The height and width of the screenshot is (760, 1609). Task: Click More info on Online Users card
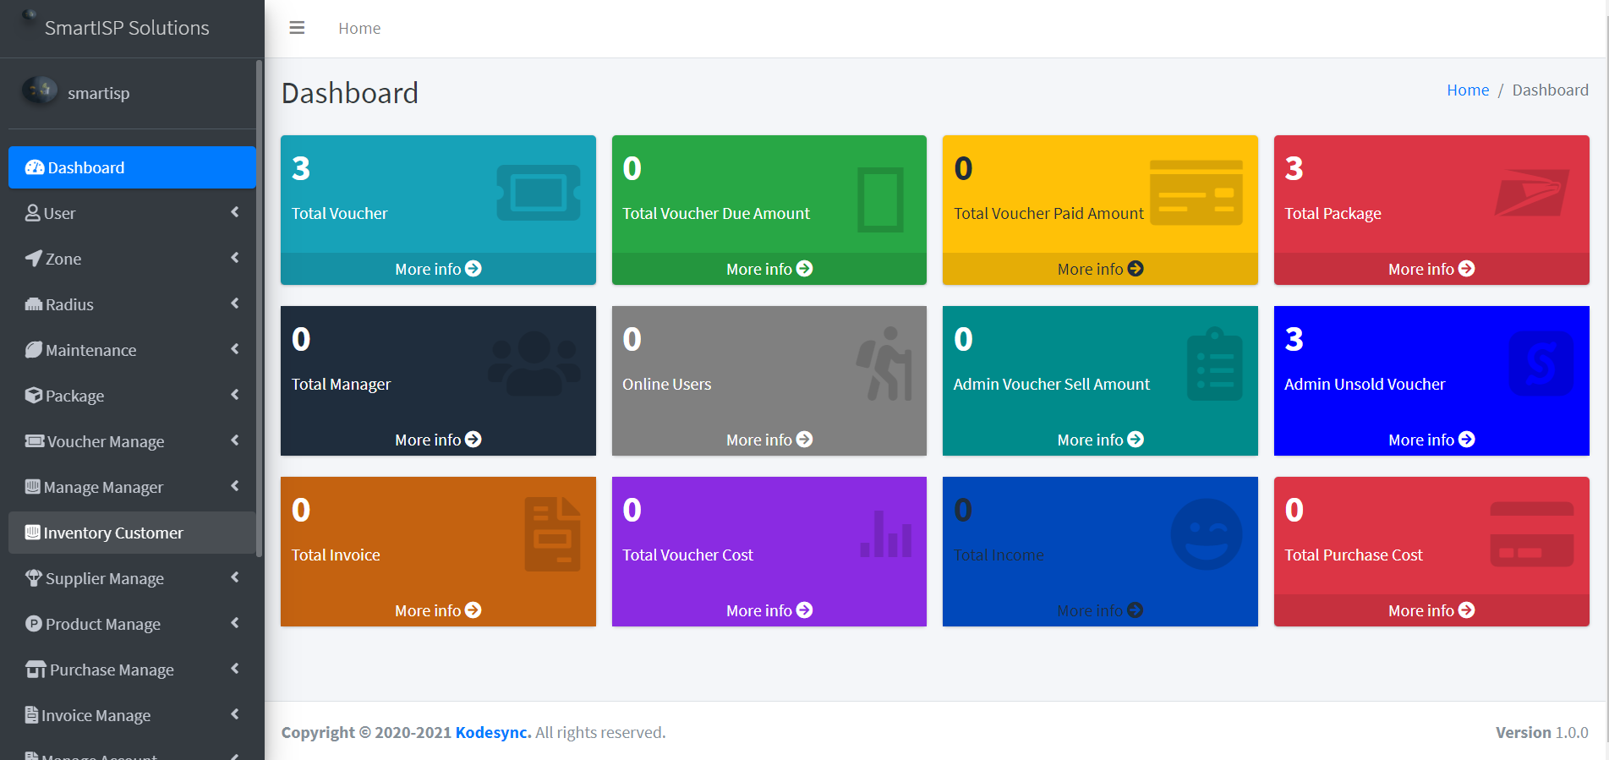(x=769, y=440)
